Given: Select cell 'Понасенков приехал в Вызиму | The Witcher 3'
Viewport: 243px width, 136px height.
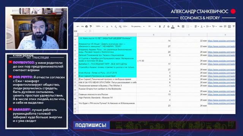Looking at the screenshot, I should point(107,86).
